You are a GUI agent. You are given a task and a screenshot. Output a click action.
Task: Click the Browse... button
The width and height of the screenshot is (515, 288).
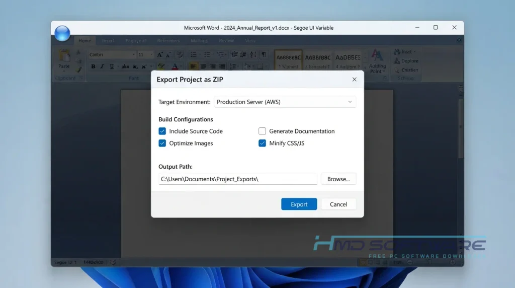[x=338, y=179]
